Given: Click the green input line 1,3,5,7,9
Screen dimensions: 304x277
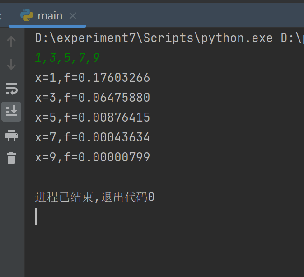Looking at the screenshot, I should coord(67,58).
